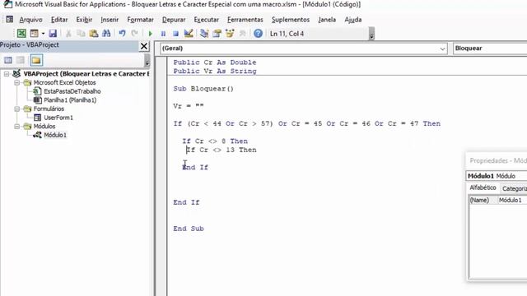
Task: Collapse the Microsoft Excel Objetos folder
Action: coord(16,82)
